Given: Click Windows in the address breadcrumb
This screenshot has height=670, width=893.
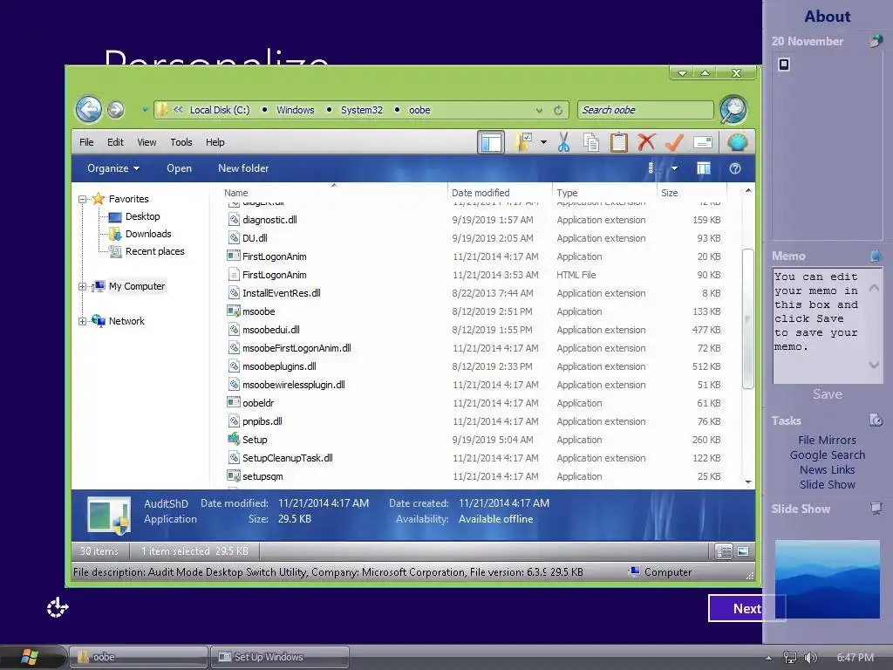Looking at the screenshot, I should pyautogui.click(x=295, y=110).
